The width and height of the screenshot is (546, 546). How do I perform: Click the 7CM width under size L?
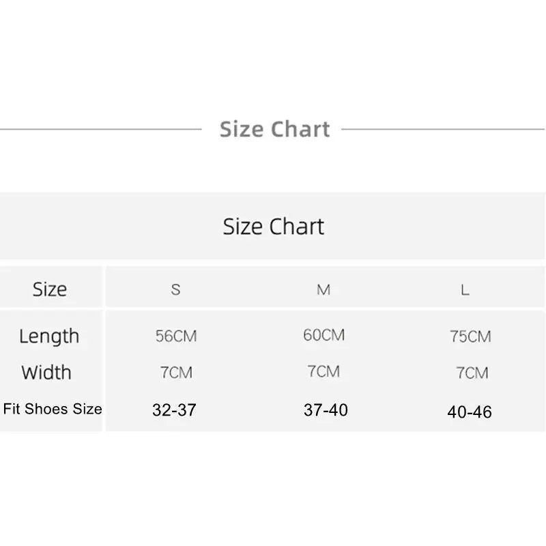(472, 373)
